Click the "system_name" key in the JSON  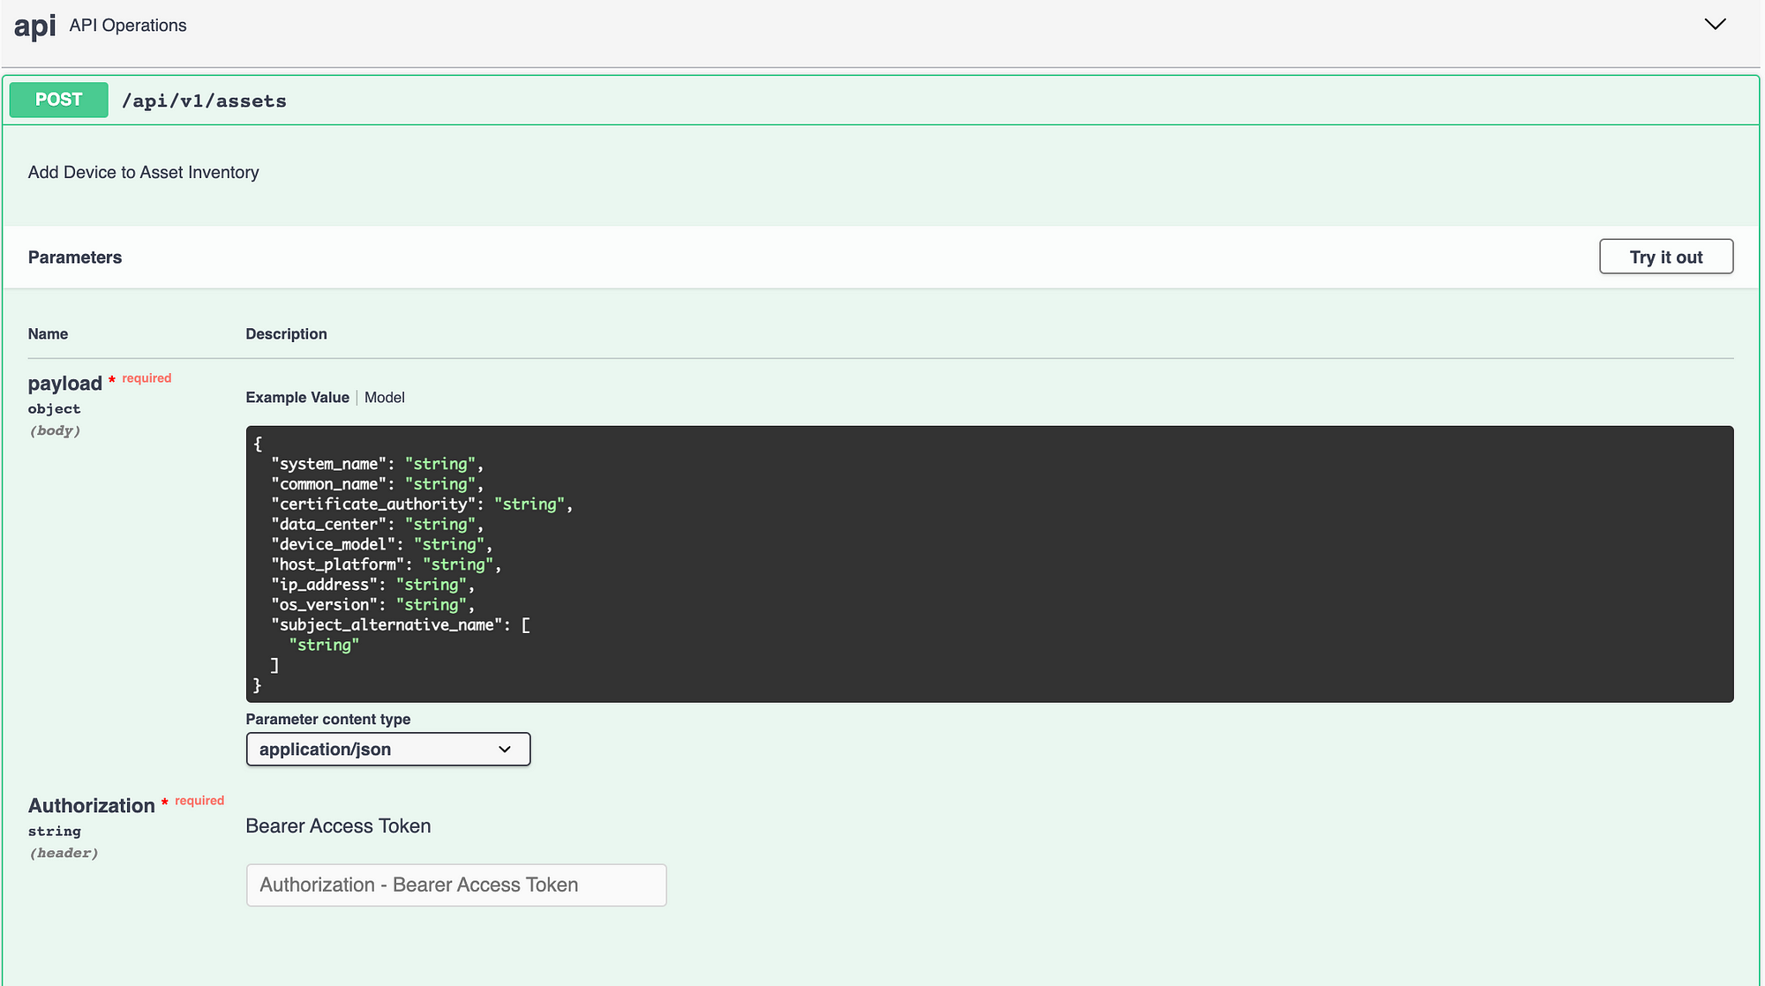329,464
